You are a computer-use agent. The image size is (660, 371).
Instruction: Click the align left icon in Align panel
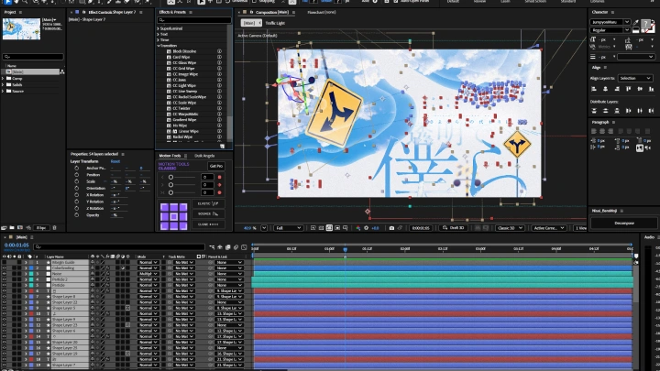pos(594,89)
